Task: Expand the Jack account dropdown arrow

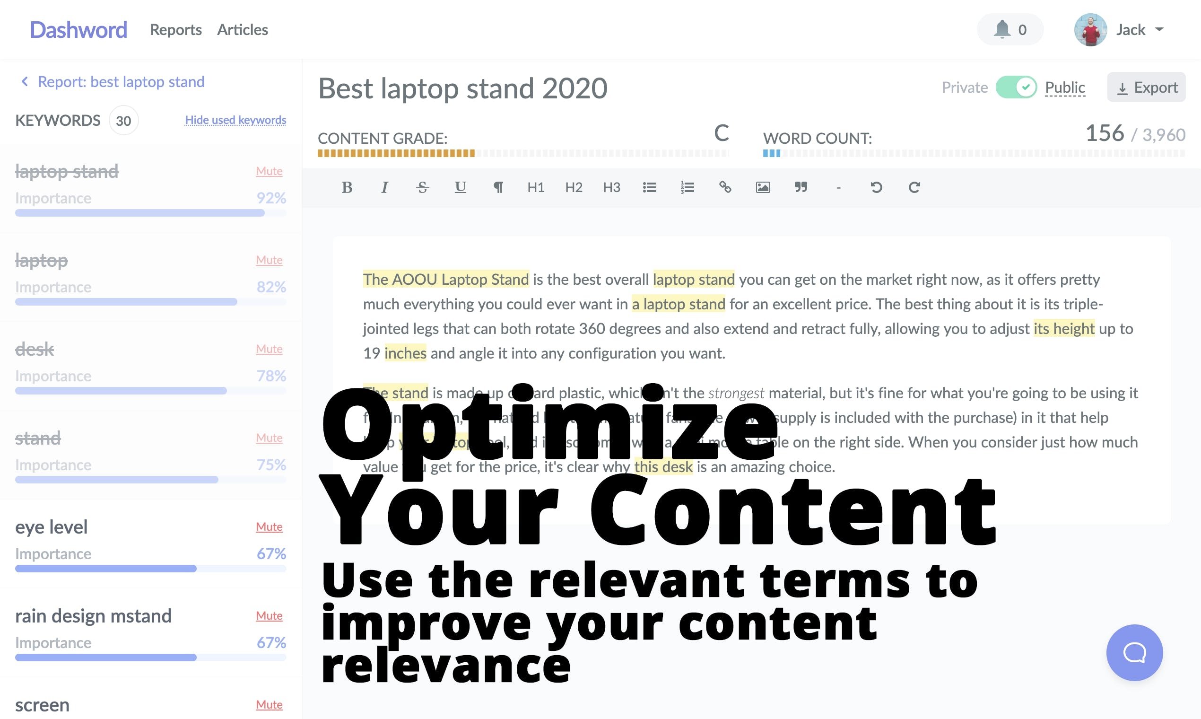Action: click(1159, 29)
